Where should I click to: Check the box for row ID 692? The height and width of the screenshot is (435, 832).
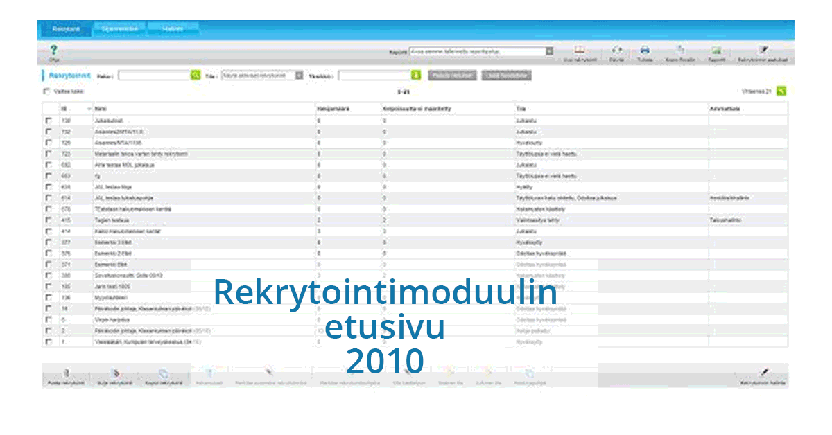click(x=49, y=165)
